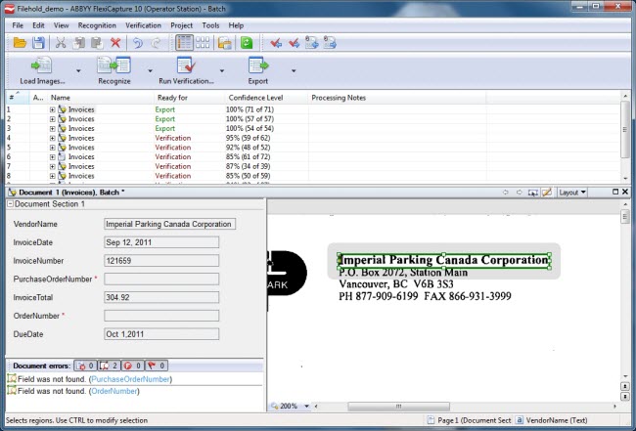
Task: Toggle the red flag errors filter
Action: point(157,366)
